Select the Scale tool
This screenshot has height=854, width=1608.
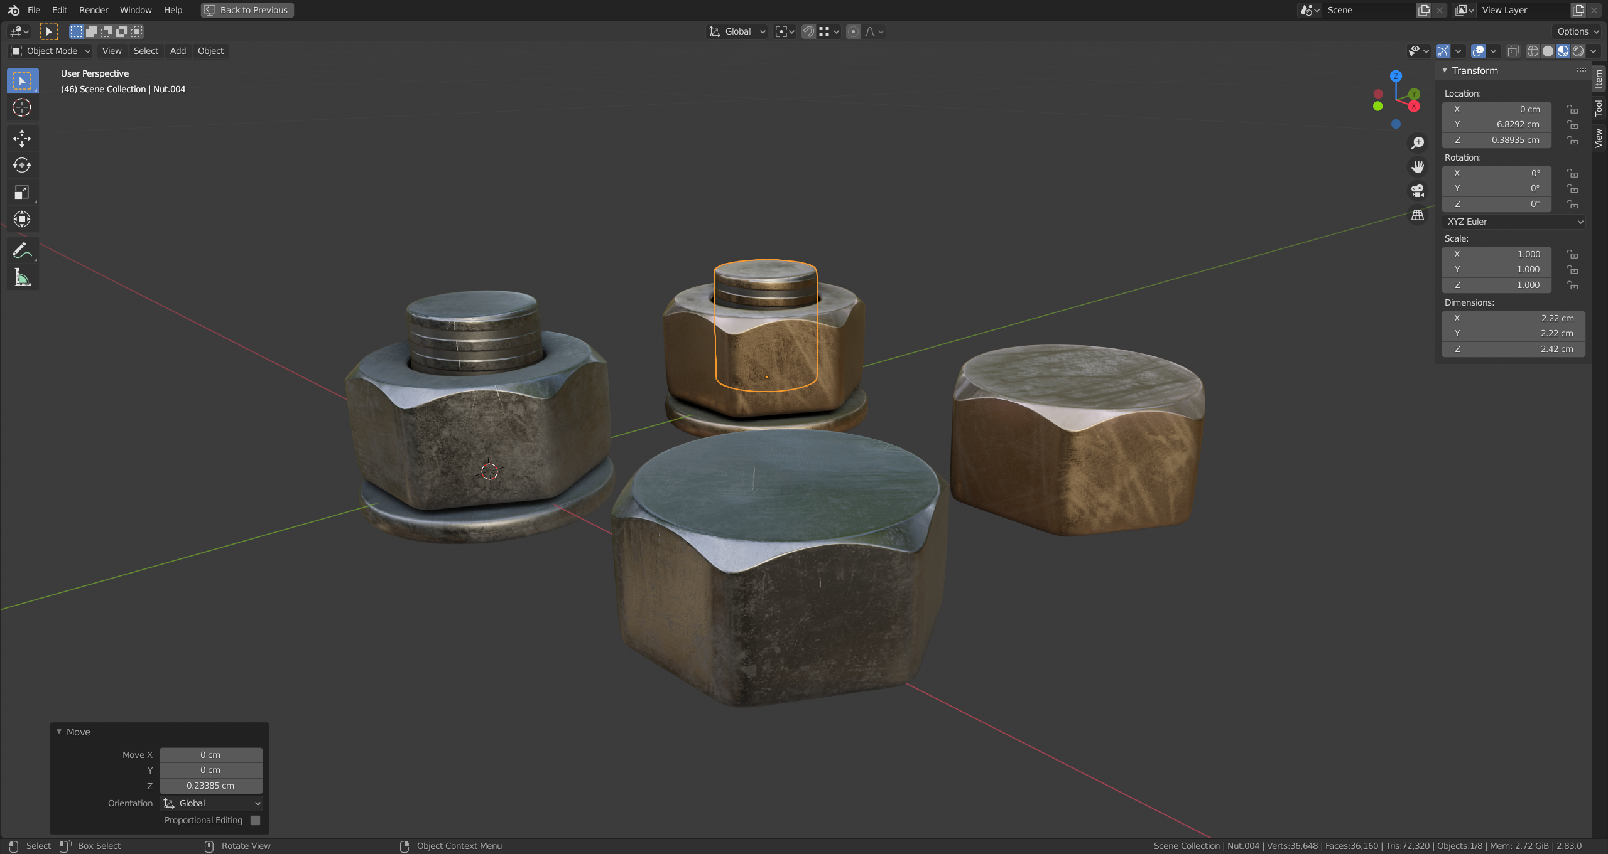(22, 192)
